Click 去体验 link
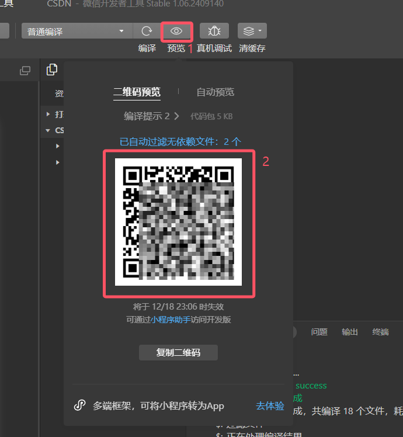This screenshot has width=403, height=437. coord(270,406)
